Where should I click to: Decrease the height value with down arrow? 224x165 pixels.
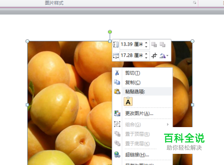(x=146, y=46)
